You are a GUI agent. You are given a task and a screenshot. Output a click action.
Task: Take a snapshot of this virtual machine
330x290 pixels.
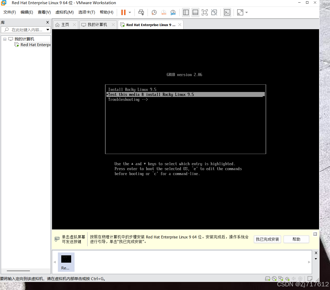(x=154, y=12)
